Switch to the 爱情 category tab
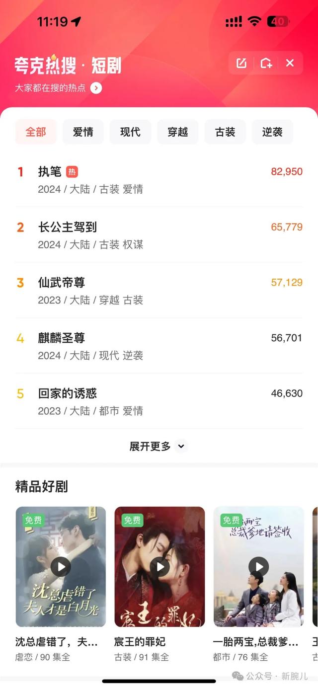Screen dimensions: 318x689 (83, 132)
